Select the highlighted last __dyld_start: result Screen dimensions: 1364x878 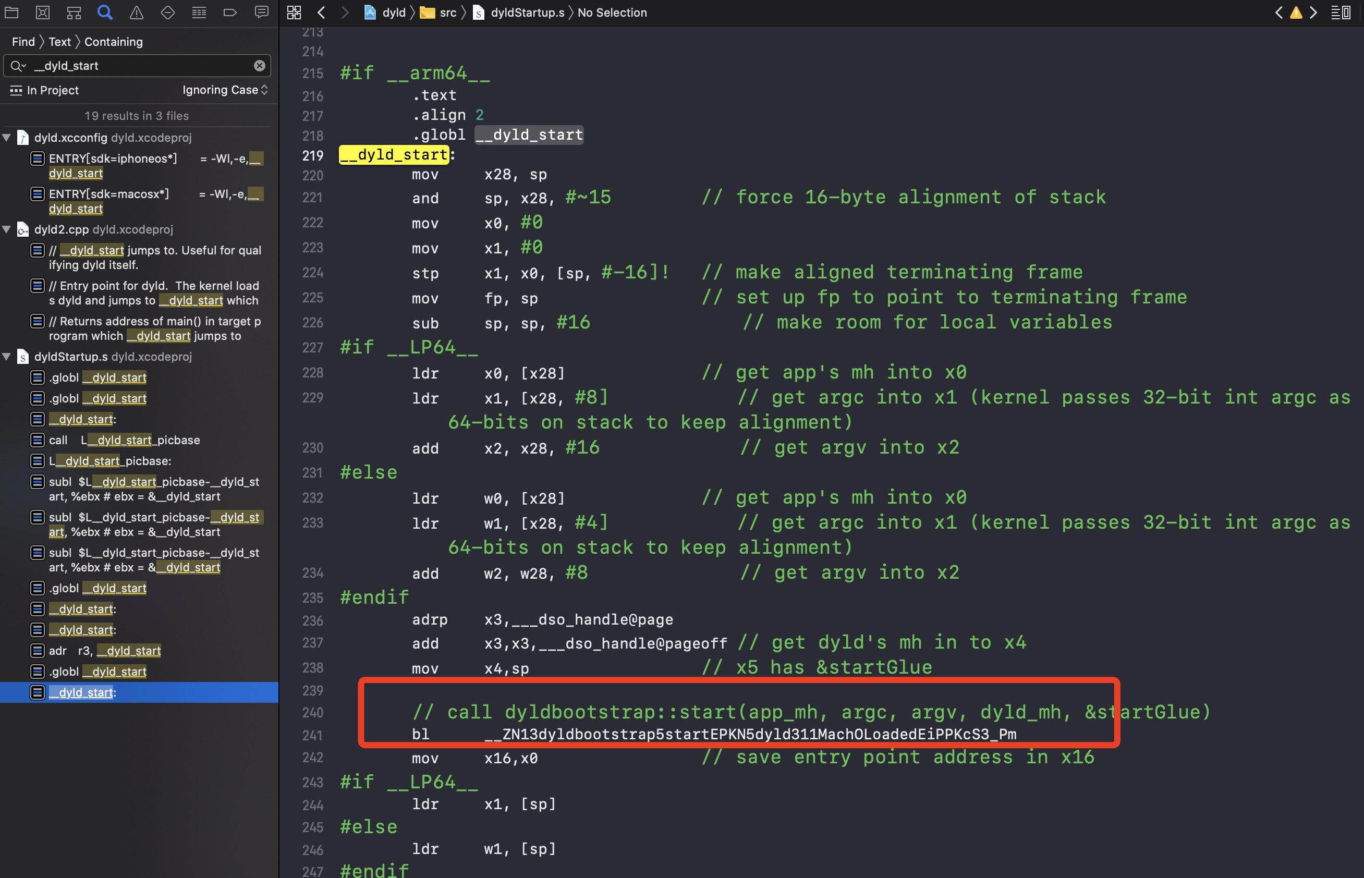point(139,692)
